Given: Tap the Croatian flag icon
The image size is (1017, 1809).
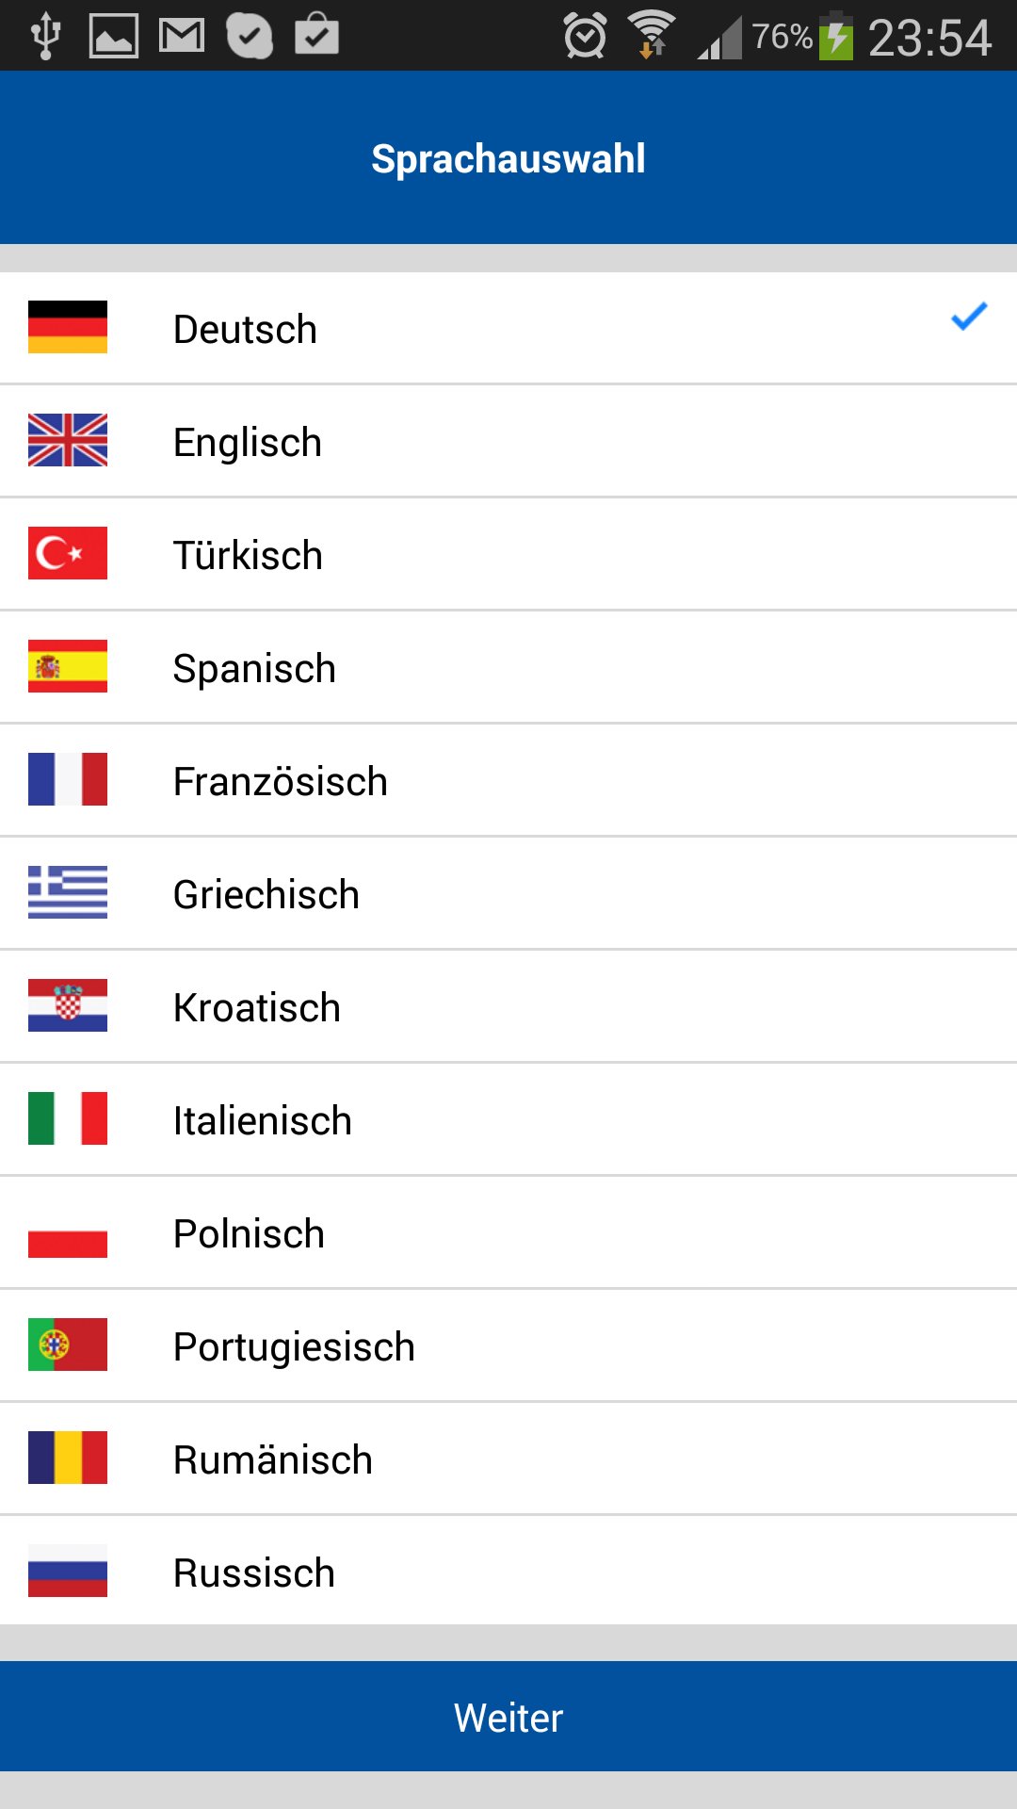Looking at the screenshot, I should coord(68,1005).
